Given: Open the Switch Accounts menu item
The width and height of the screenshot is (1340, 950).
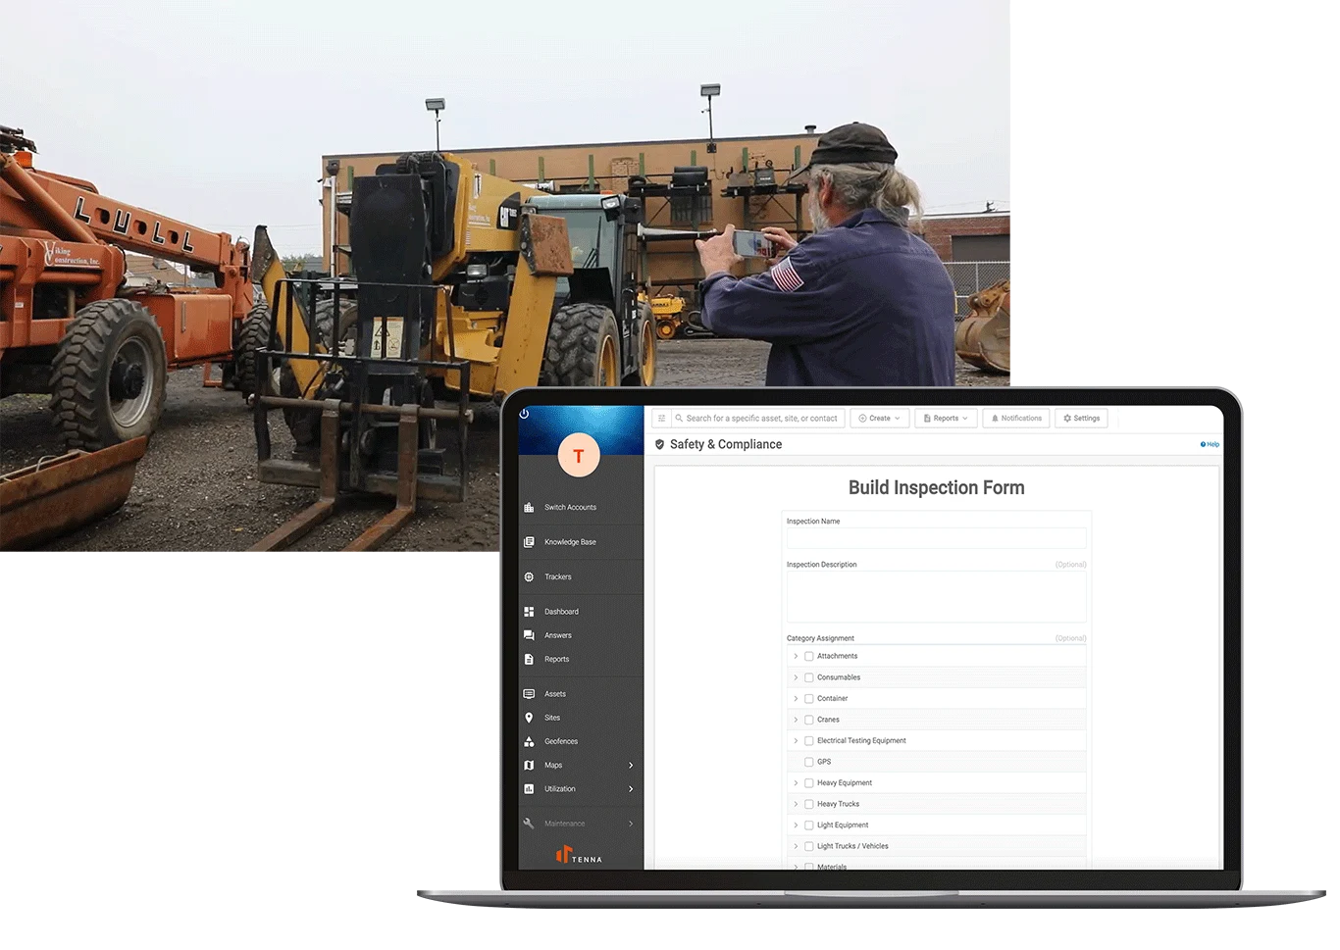Looking at the screenshot, I should point(530,507).
